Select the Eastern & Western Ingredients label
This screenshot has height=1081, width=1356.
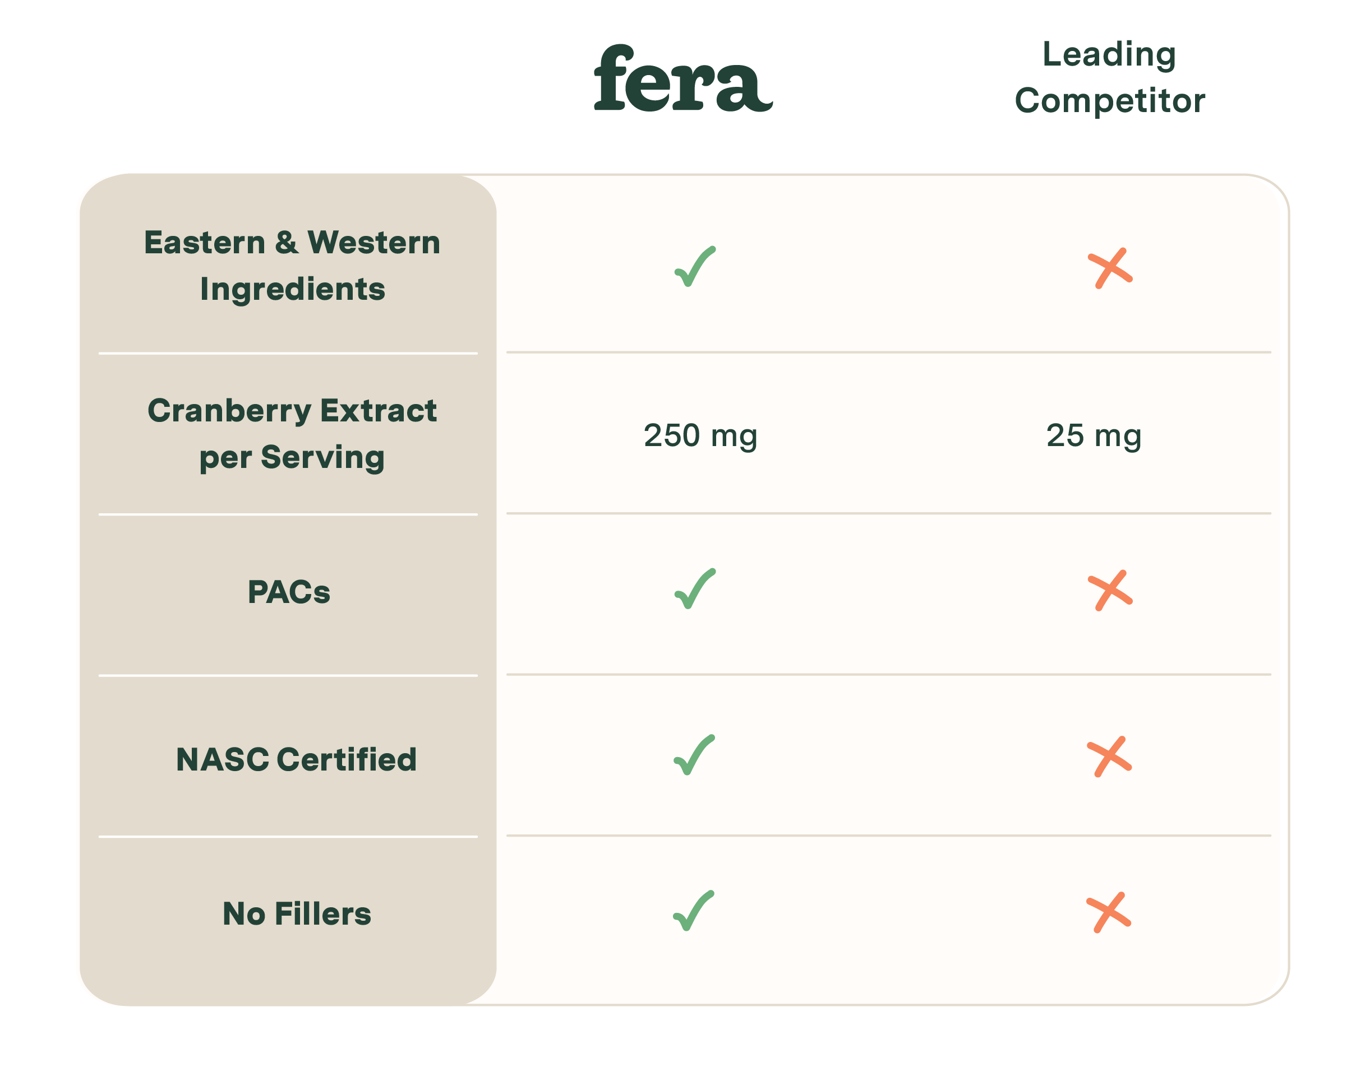tap(293, 265)
